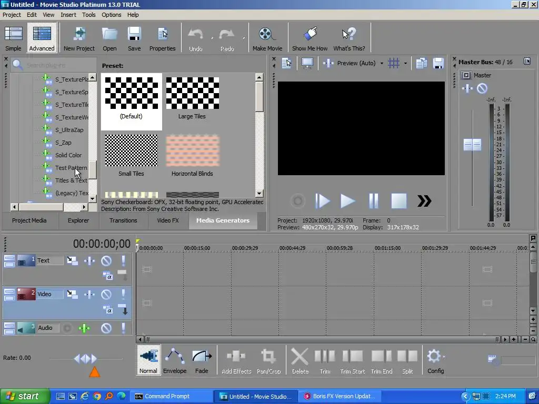Open the Project menu
Viewport: 539px width, 404px height.
[12, 15]
